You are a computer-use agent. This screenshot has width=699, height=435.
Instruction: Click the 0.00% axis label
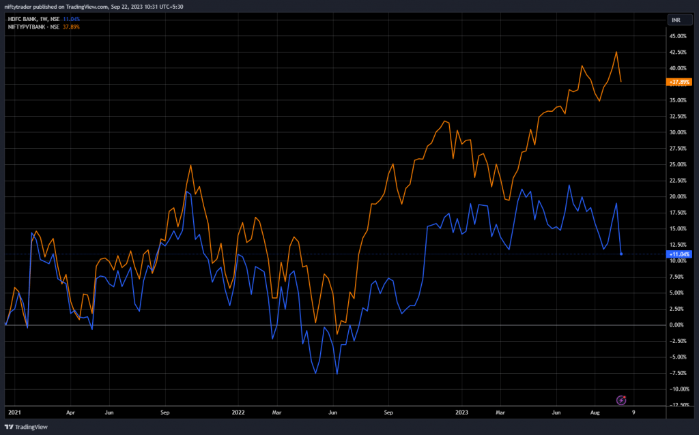coord(676,325)
